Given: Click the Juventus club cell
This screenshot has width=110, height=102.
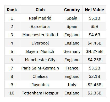Looking at the screenshot, I should (40, 85).
